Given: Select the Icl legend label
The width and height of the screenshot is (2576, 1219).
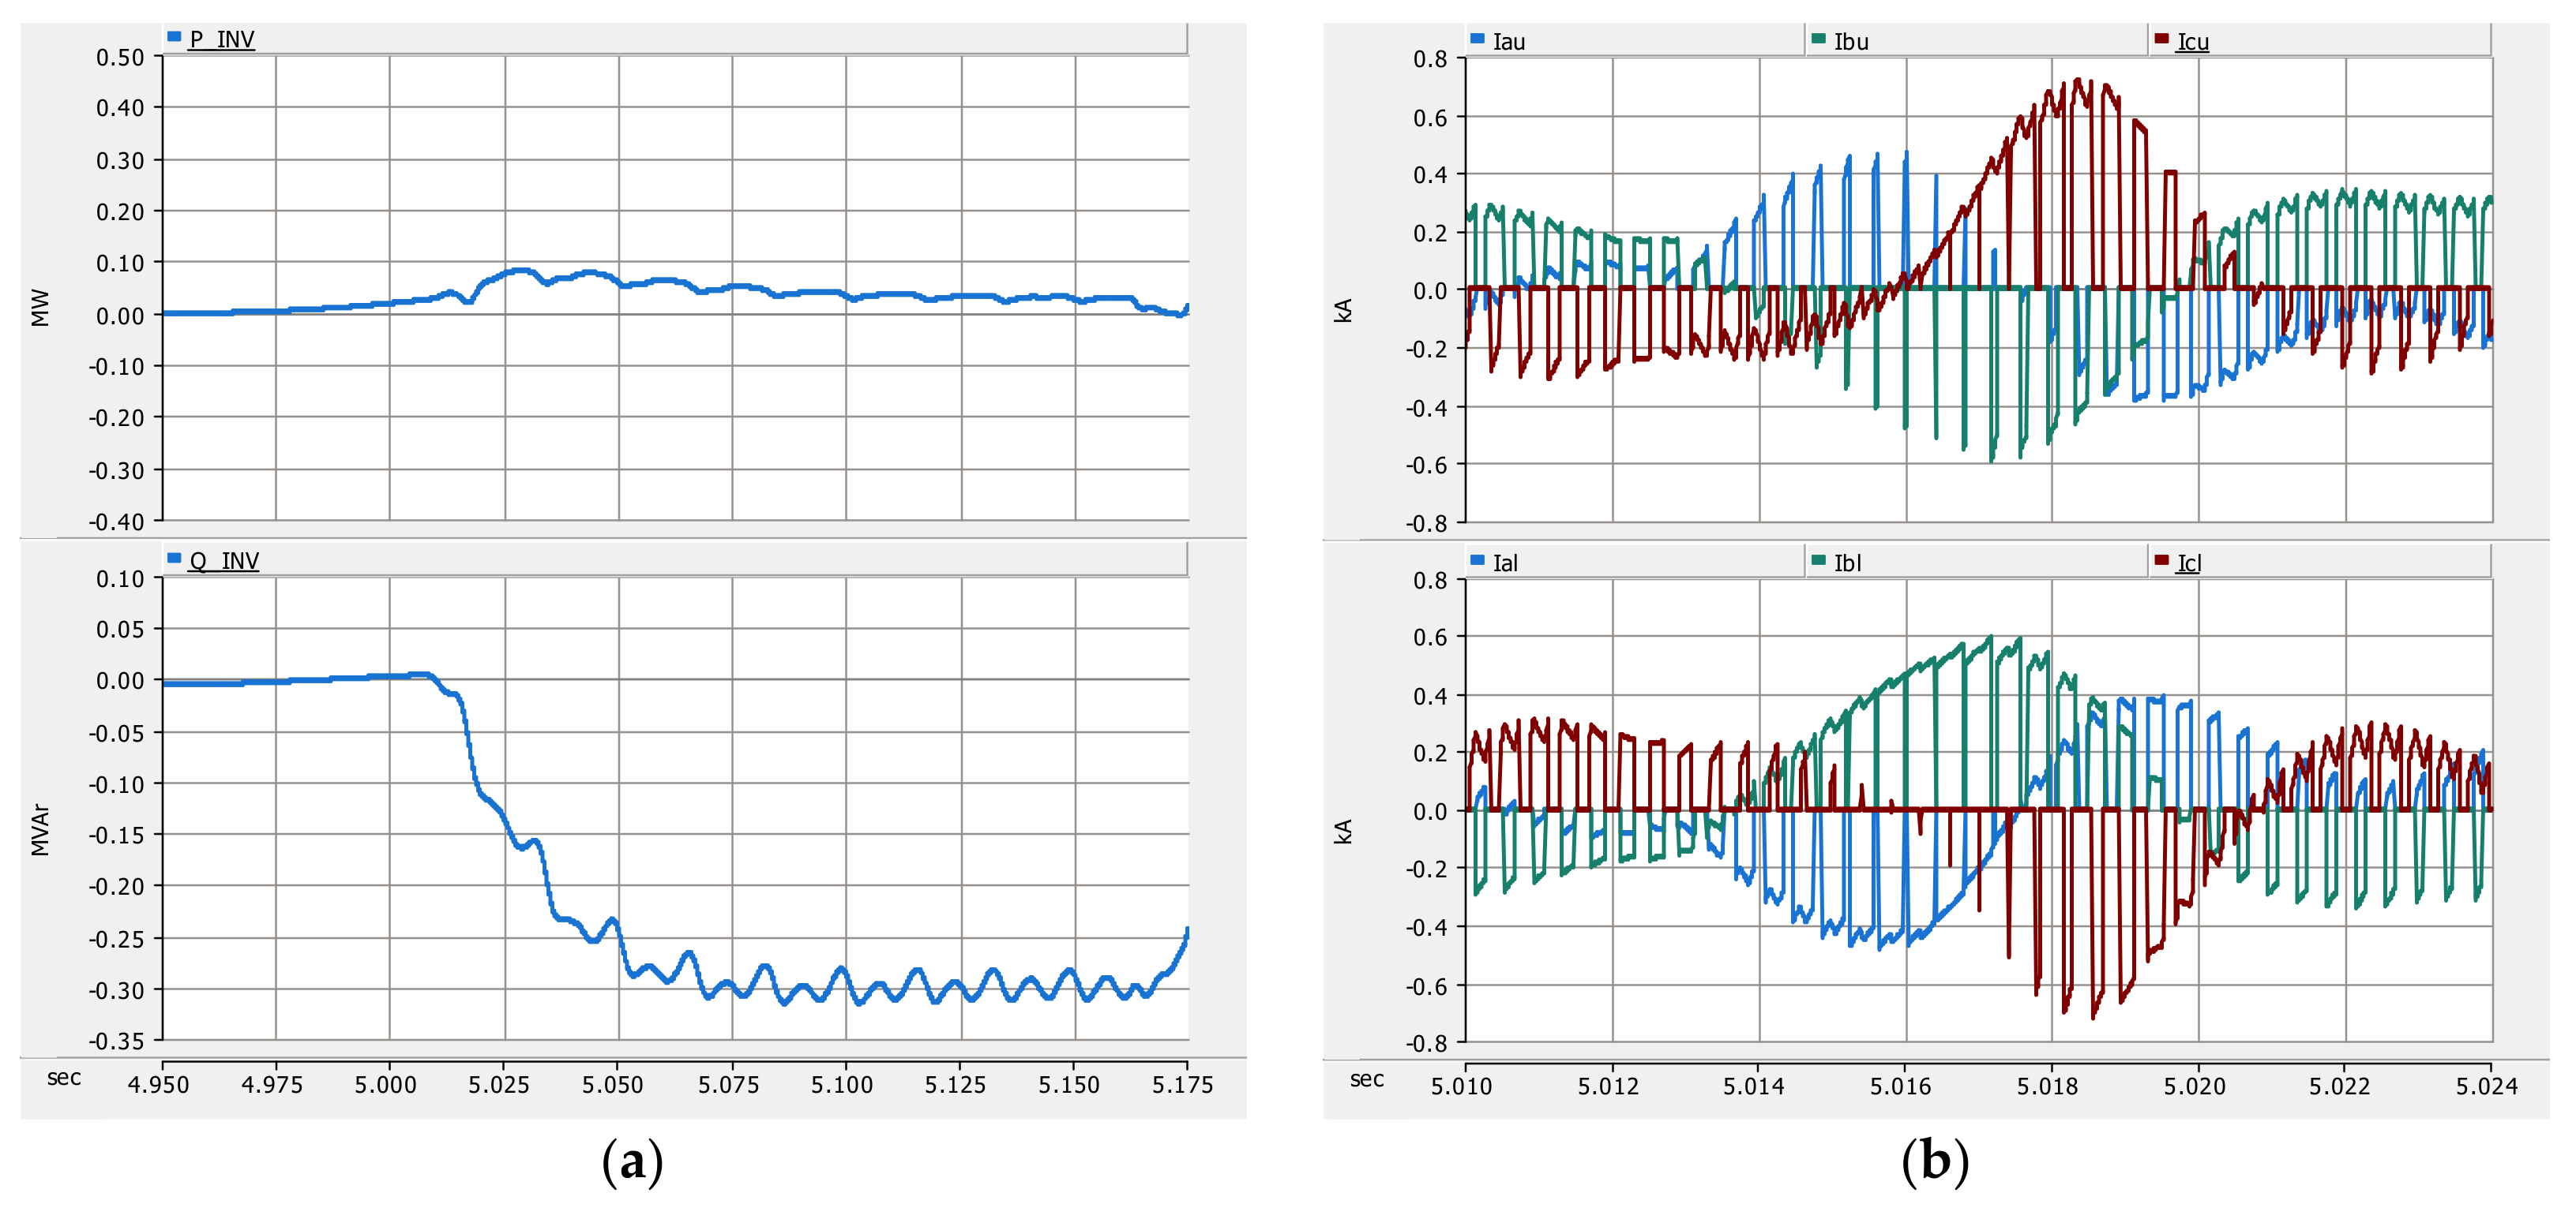Looking at the screenshot, I should pos(2189,563).
